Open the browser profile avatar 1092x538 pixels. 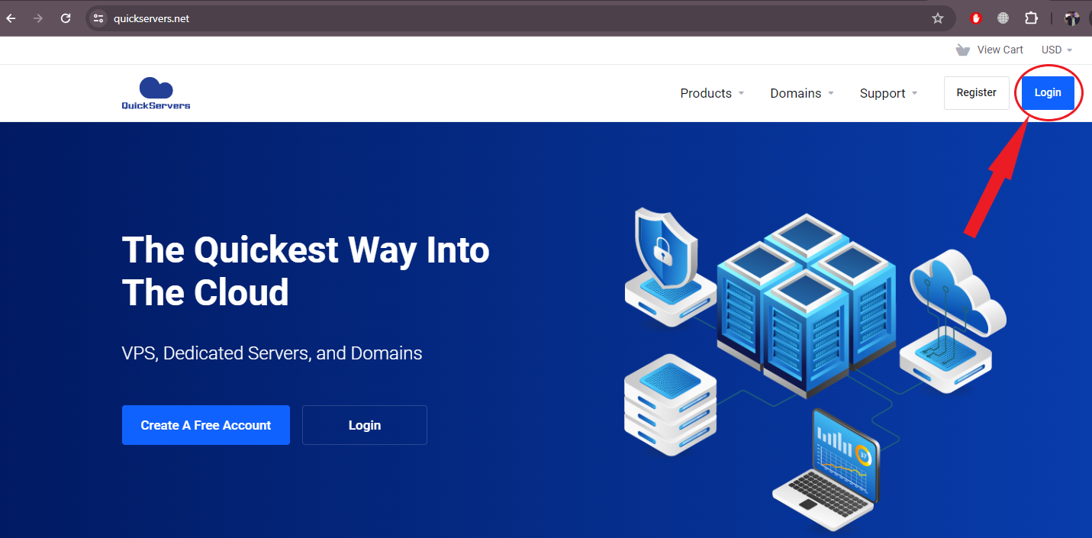1072,18
